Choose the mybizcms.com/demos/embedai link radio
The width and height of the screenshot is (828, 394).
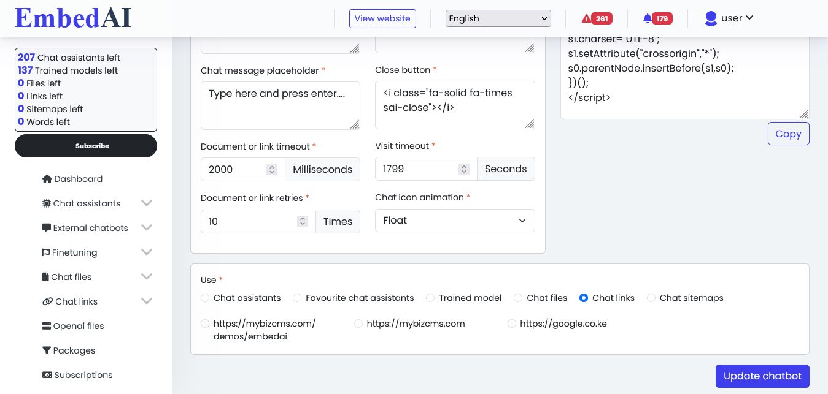pos(205,324)
